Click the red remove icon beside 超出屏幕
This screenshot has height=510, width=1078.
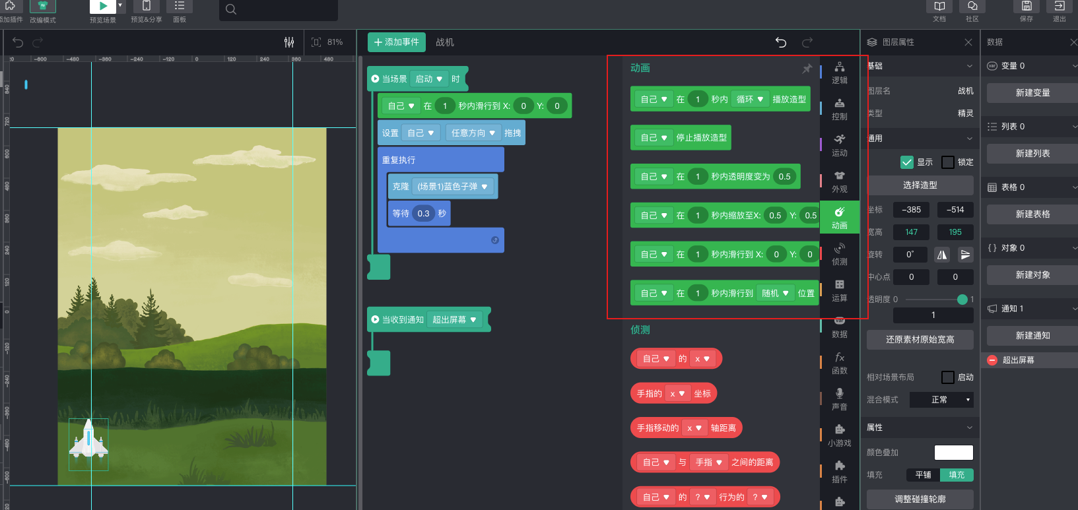click(992, 360)
